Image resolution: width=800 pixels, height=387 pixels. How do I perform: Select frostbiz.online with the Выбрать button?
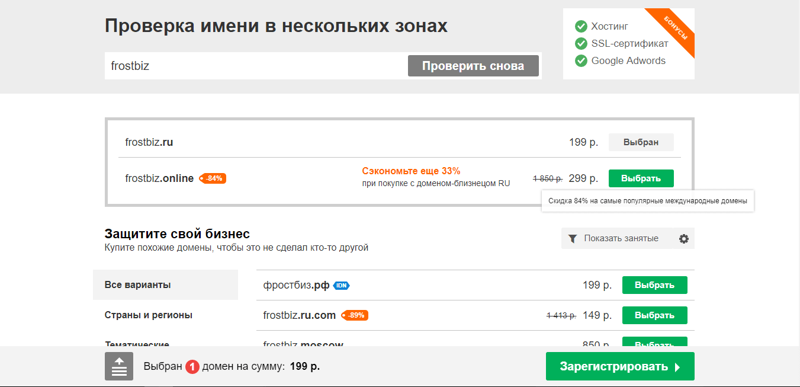click(x=641, y=178)
